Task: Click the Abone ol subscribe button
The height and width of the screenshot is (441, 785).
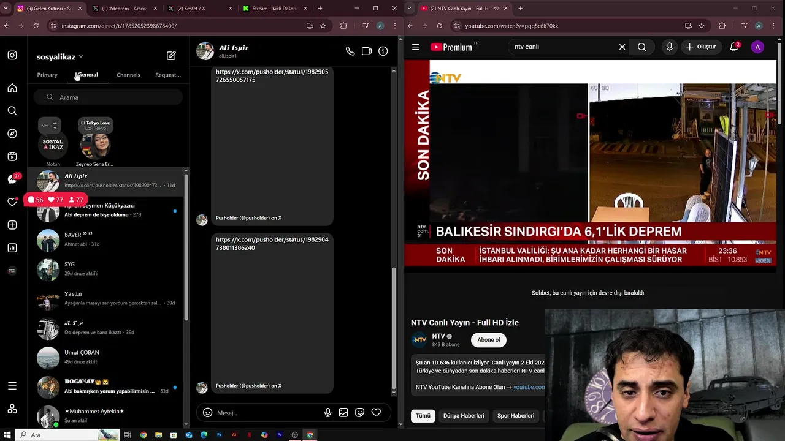Action: [x=489, y=340]
